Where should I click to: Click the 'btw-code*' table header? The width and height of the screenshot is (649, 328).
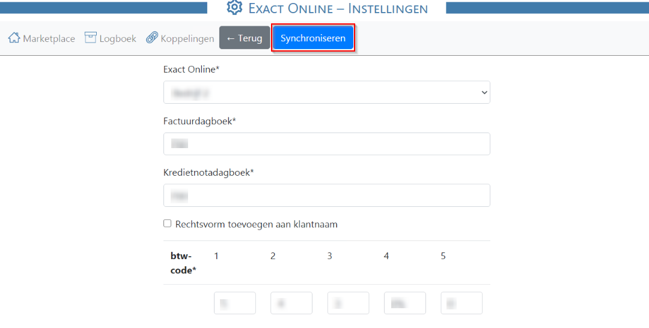183,263
